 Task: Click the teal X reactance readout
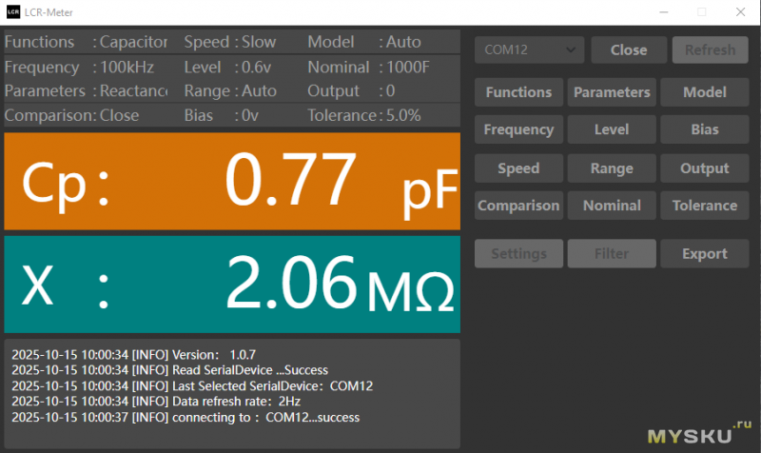(232, 285)
